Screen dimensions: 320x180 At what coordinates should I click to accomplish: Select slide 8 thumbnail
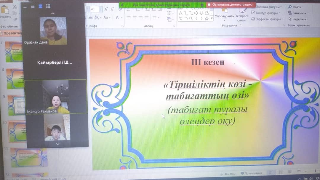pyautogui.click(x=15, y=78)
